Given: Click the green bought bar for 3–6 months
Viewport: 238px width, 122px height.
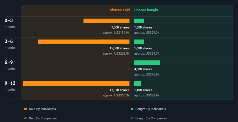Looking at the screenshot, I should tap(139, 42).
